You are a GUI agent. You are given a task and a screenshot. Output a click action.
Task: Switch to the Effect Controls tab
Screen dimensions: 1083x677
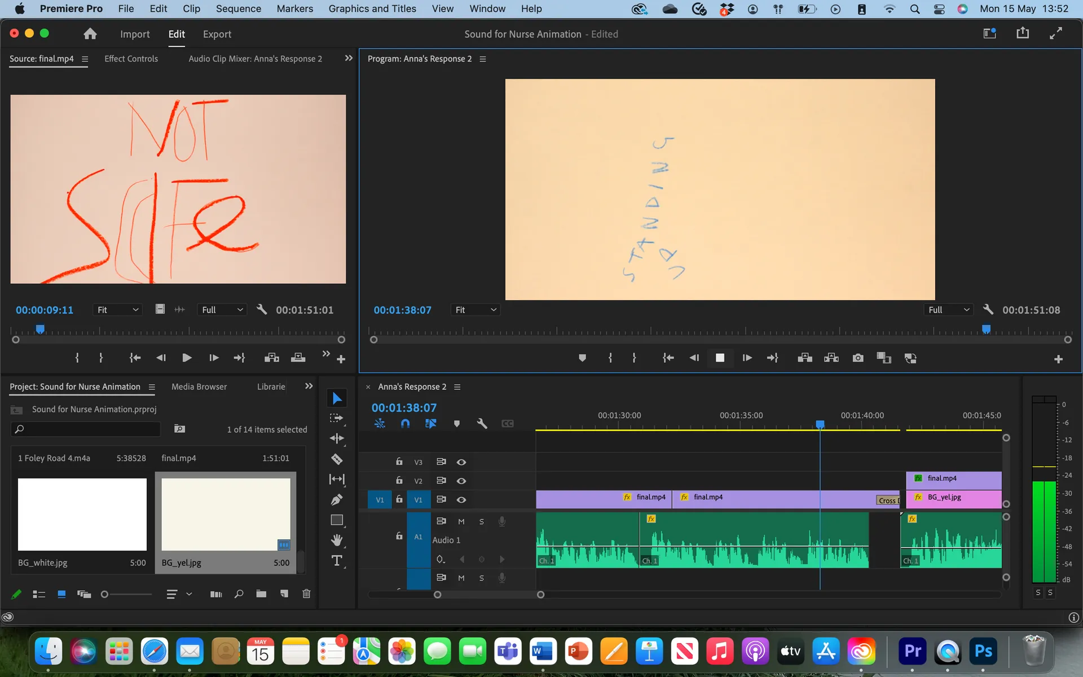pyautogui.click(x=131, y=59)
